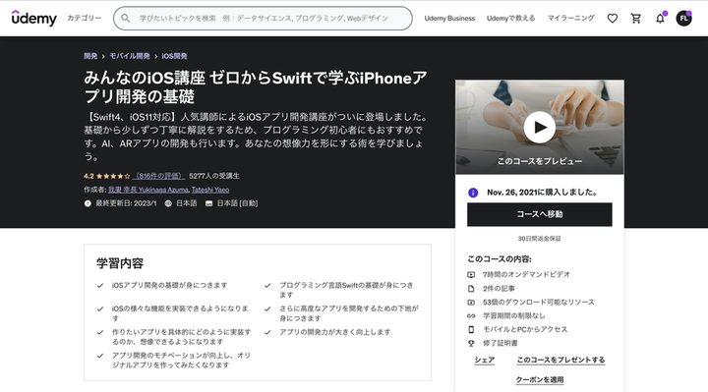Click the シェア link

click(485, 360)
